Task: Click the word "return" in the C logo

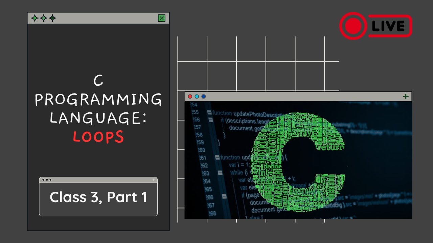Action: coord(331,147)
